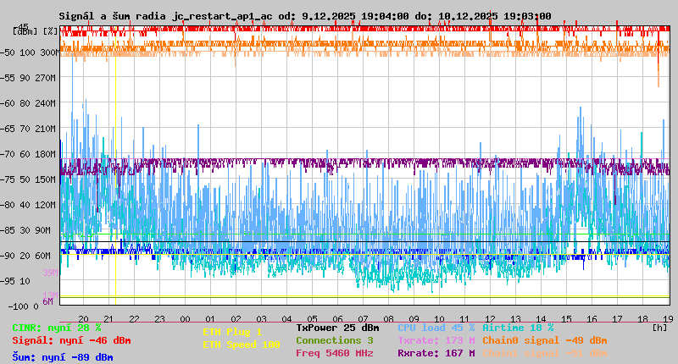Click the ETH Plug legend label
Viewport: 678px width, 364px height.
pos(232,332)
